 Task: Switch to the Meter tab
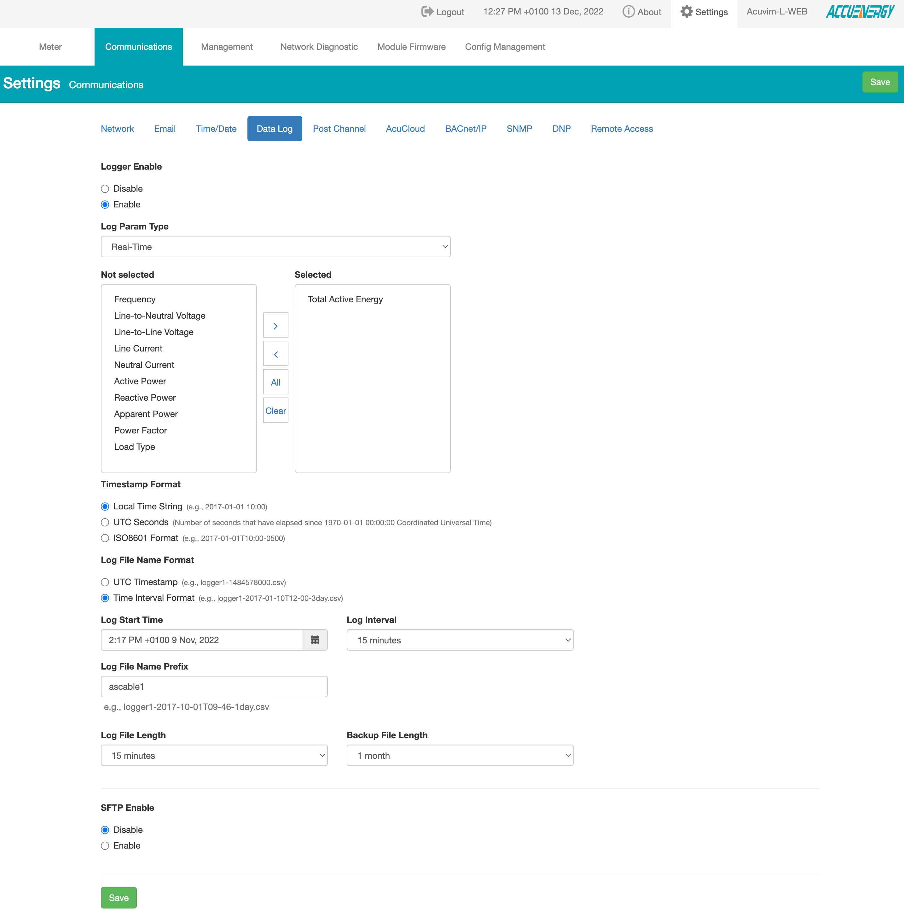[50, 47]
